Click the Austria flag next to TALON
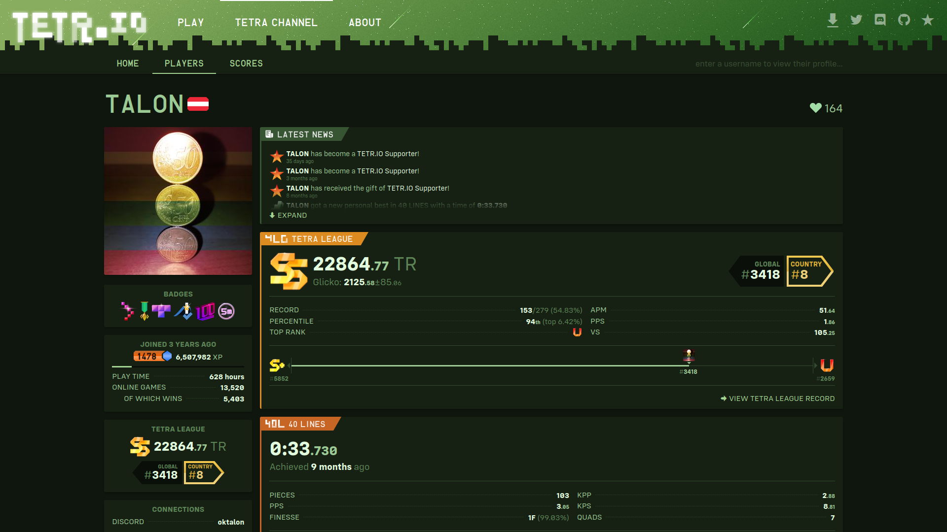 [x=198, y=104]
